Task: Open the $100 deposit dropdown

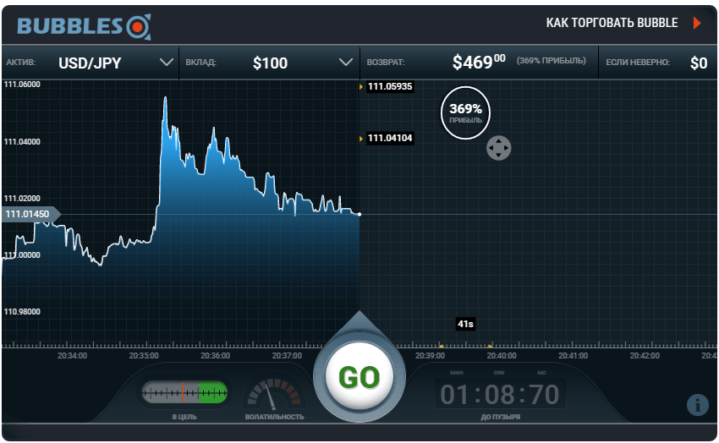Action: point(270,63)
